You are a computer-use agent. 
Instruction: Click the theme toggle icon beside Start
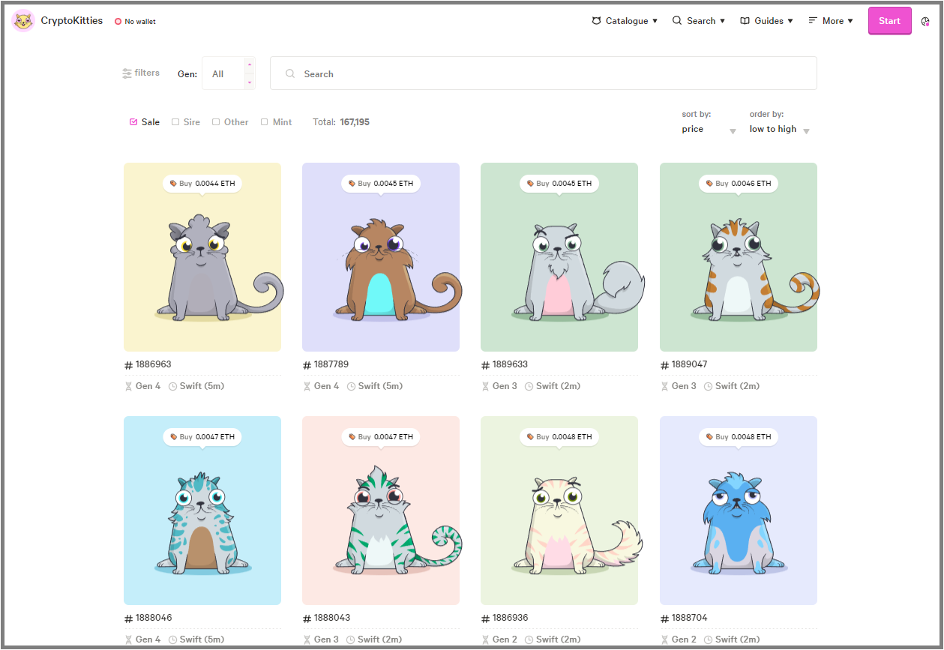[x=925, y=21]
